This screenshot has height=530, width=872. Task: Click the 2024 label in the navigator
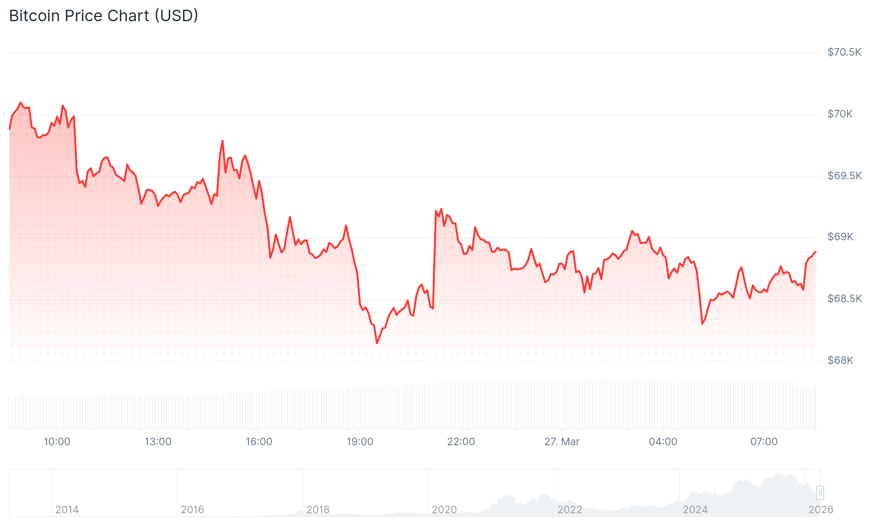point(695,510)
